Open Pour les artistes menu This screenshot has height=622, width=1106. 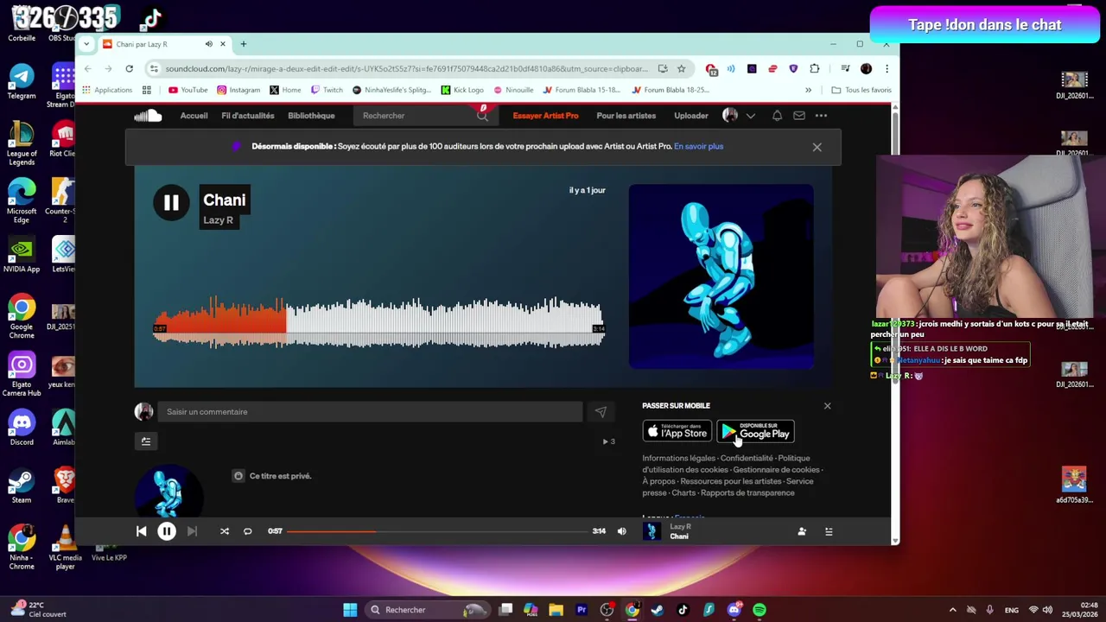point(626,116)
